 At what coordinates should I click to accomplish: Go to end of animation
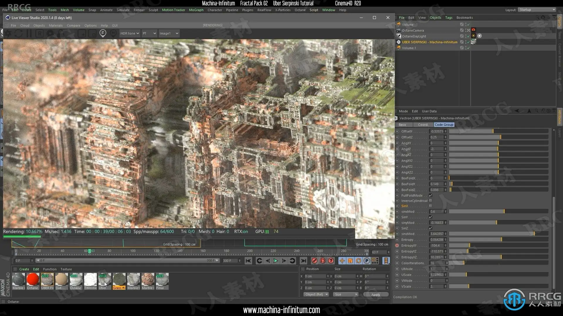tap(303, 261)
